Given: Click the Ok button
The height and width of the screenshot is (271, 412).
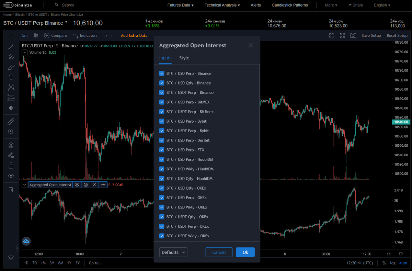Looking at the screenshot, I should click(245, 252).
